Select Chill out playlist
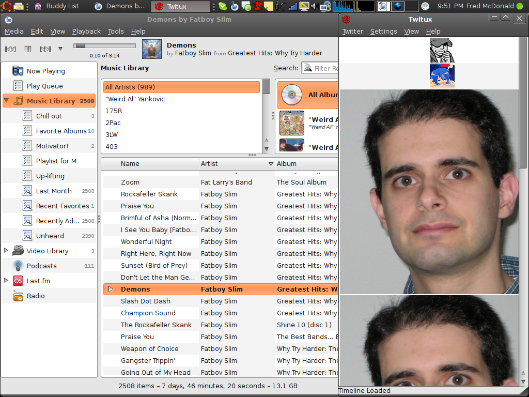The image size is (529, 397). pos(49,116)
